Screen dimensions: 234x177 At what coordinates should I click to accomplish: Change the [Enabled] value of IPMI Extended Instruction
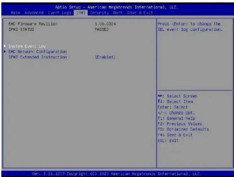click(105, 57)
